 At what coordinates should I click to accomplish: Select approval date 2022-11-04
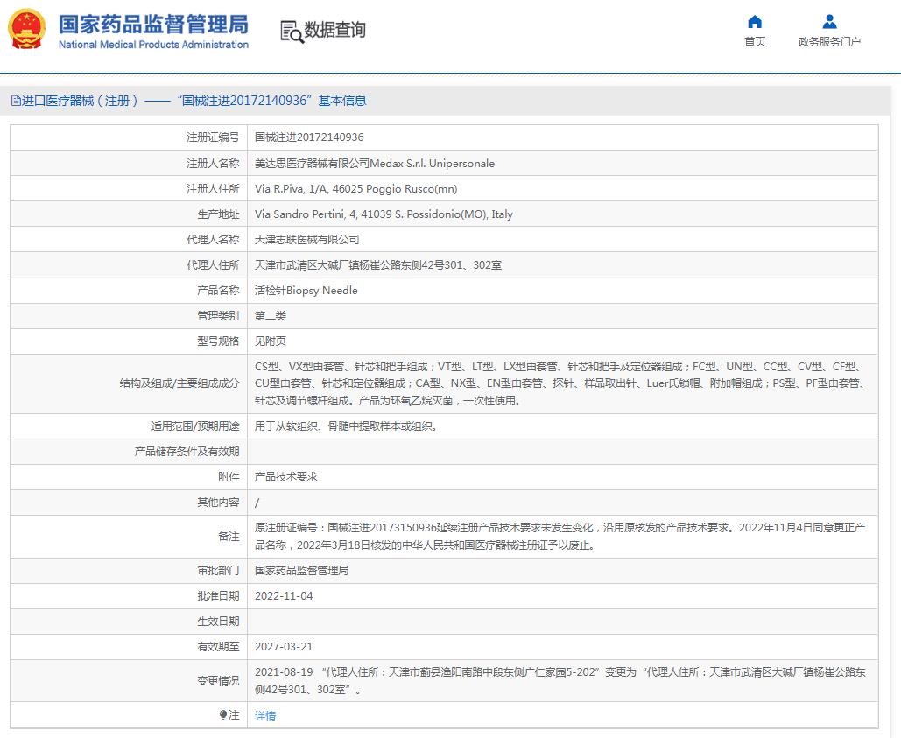284,595
